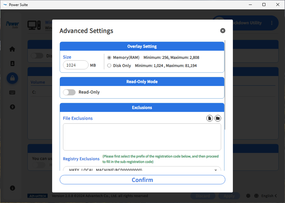Select the keyboard utility sidebar icon
285x203 pixels.
12,92
